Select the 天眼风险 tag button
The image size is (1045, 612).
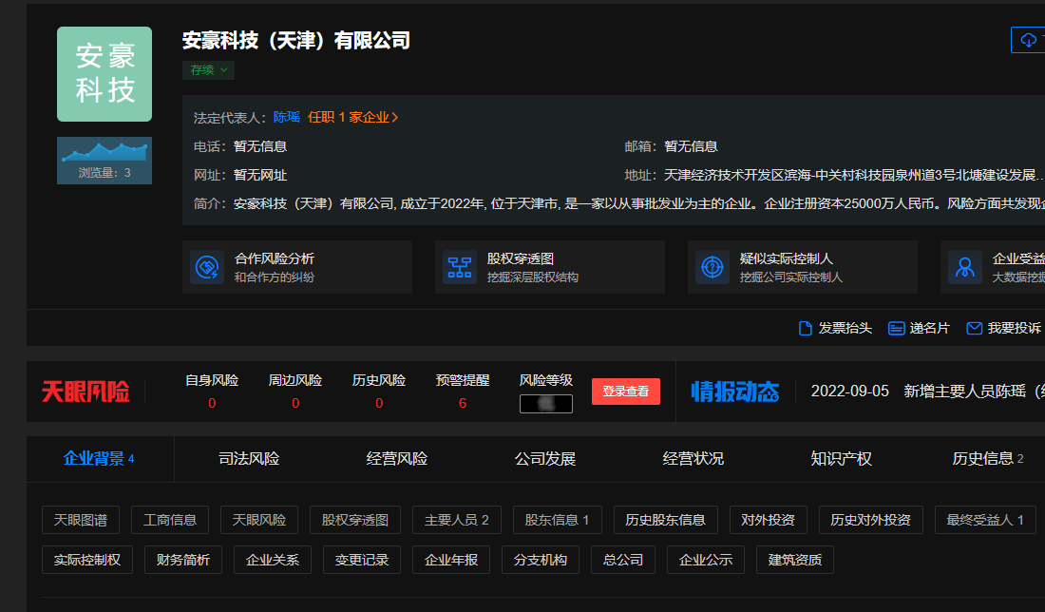(x=259, y=520)
